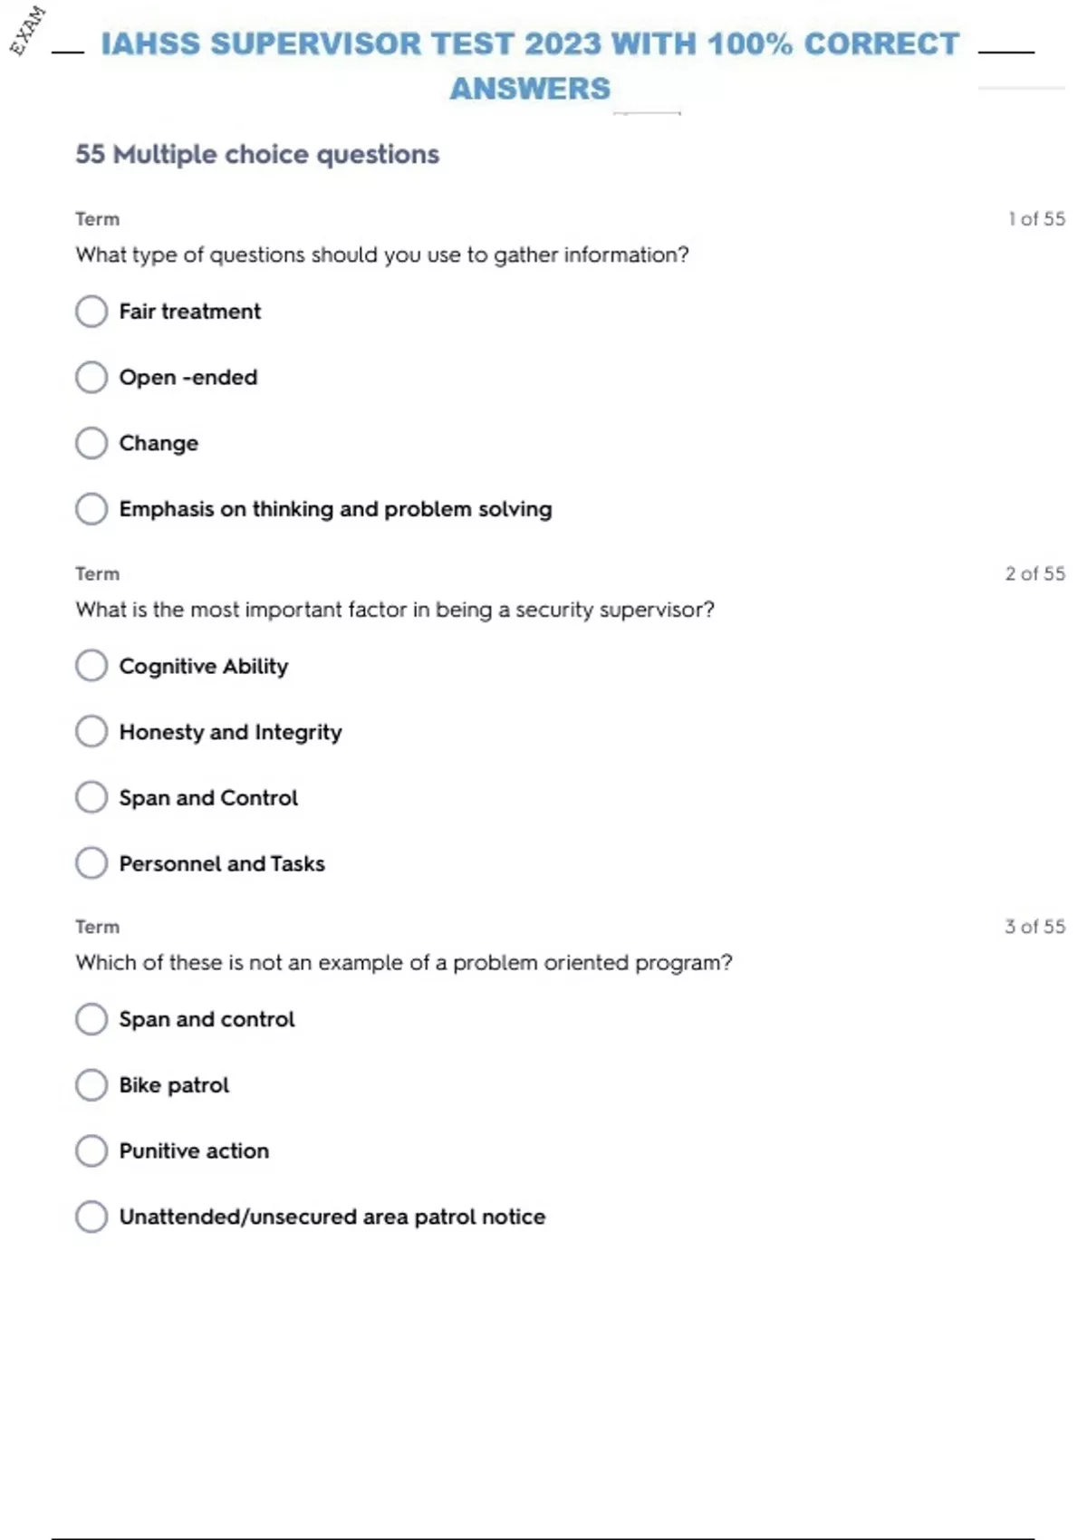Image resolution: width=1087 pixels, height=1540 pixels.
Task: Click the problem oriented program question text
Action: tap(404, 963)
